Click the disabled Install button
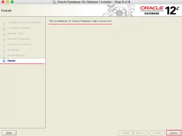 [157, 133]
